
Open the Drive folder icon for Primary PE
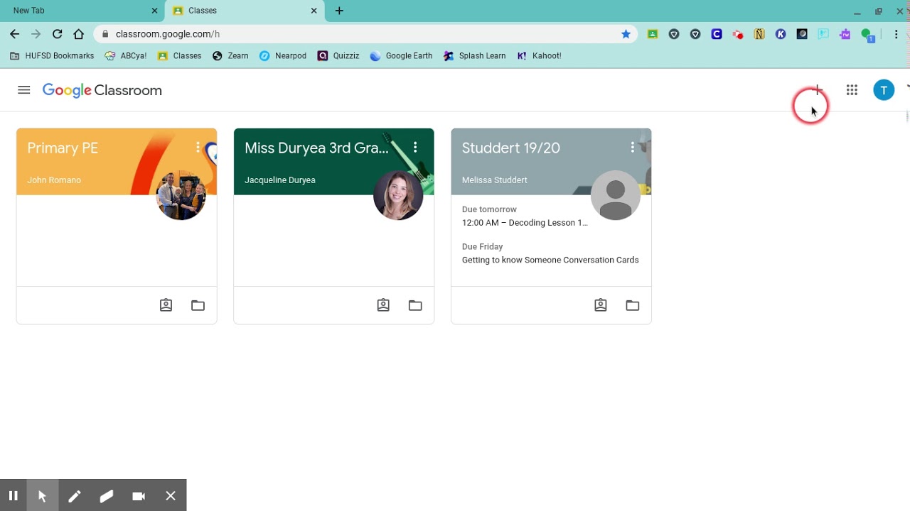[198, 305]
